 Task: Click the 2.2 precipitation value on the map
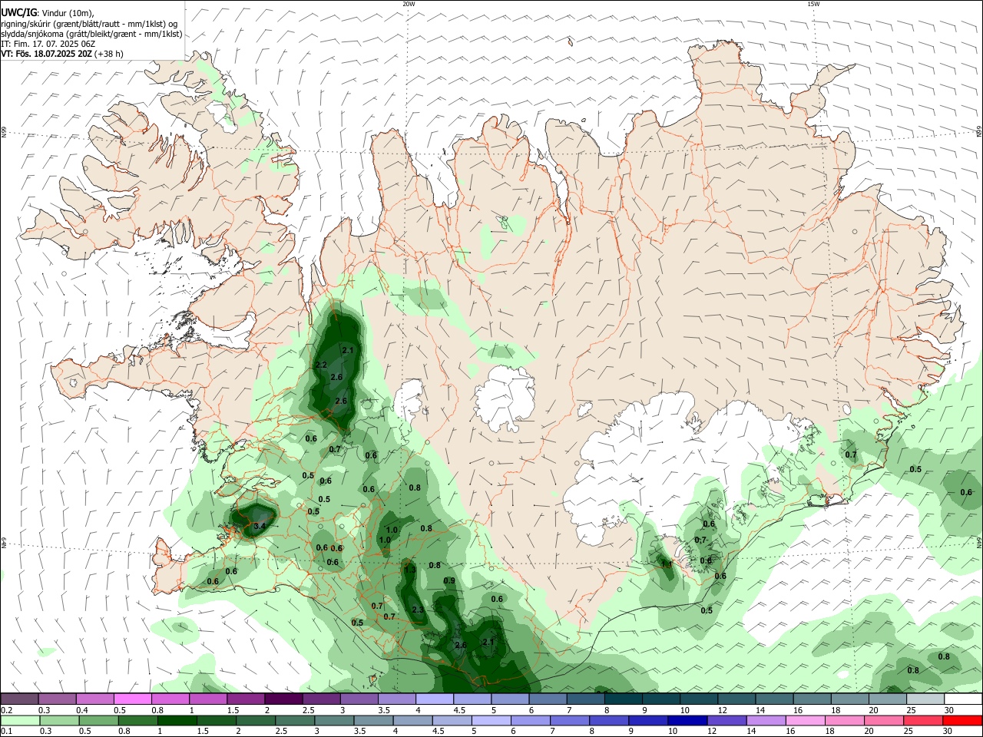[321, 365]
